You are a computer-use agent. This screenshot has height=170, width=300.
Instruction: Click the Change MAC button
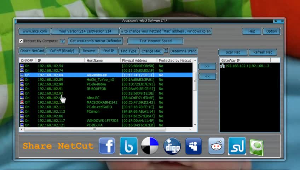151,51
